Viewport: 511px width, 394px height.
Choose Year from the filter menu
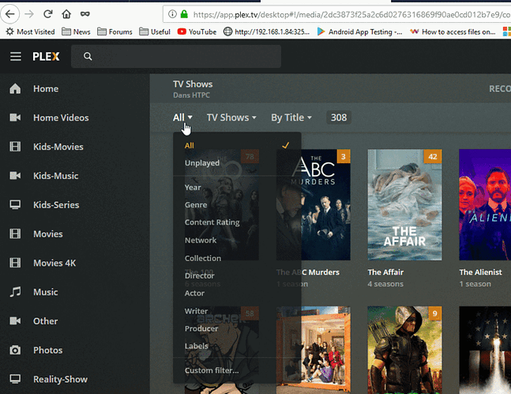point(237,188)
